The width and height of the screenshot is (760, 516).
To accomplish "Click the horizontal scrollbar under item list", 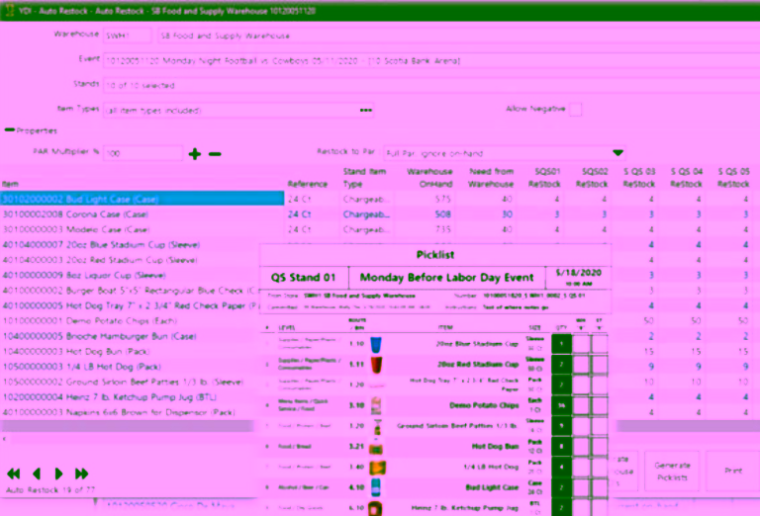I will 127,426.
